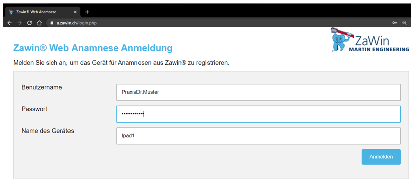
Task: Reload the login page
Action: pos(29,23)
